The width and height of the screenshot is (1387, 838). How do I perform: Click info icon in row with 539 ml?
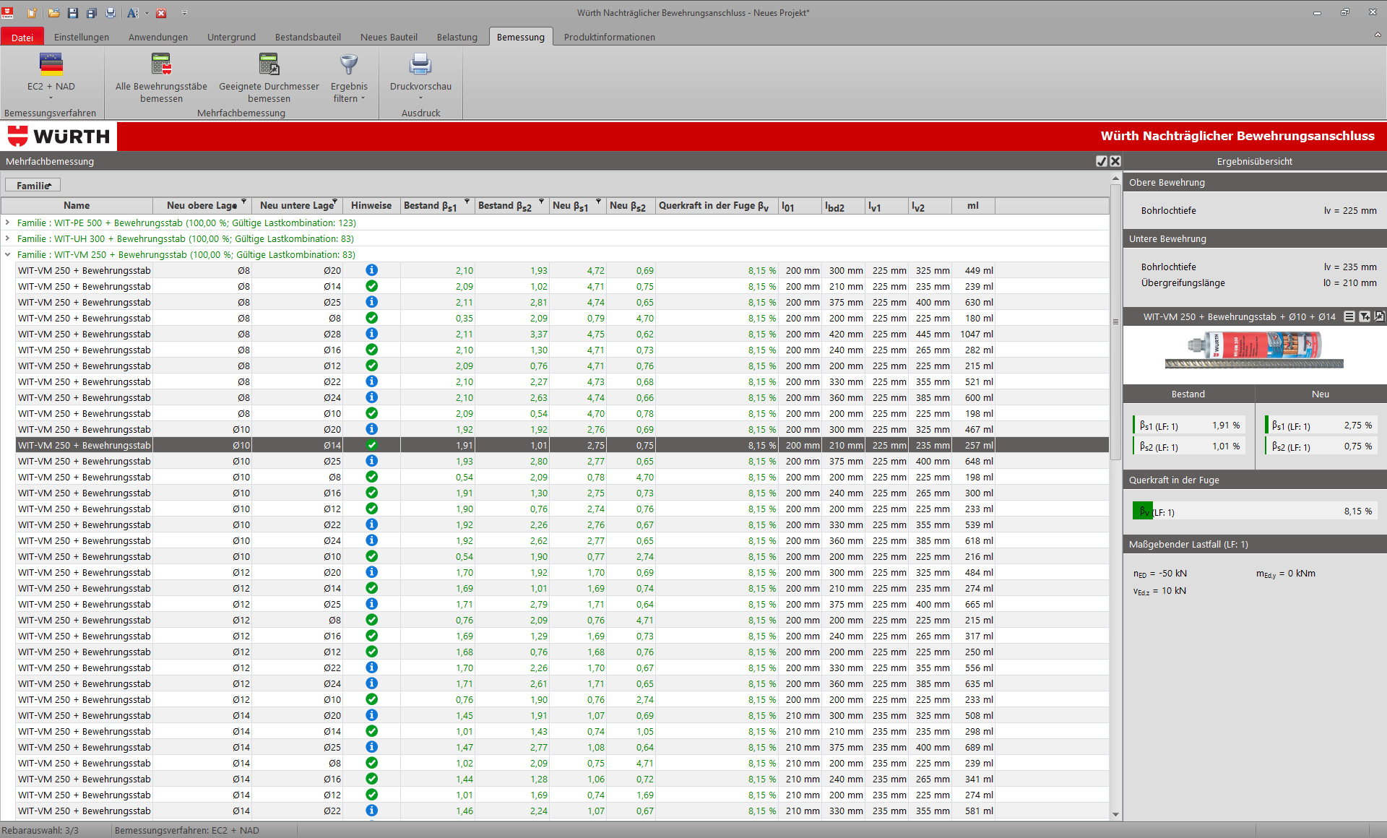(371, 524)
